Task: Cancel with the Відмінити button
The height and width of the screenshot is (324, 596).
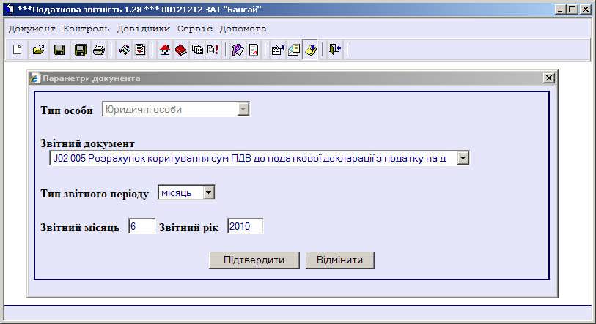Action: click(340, 260)
